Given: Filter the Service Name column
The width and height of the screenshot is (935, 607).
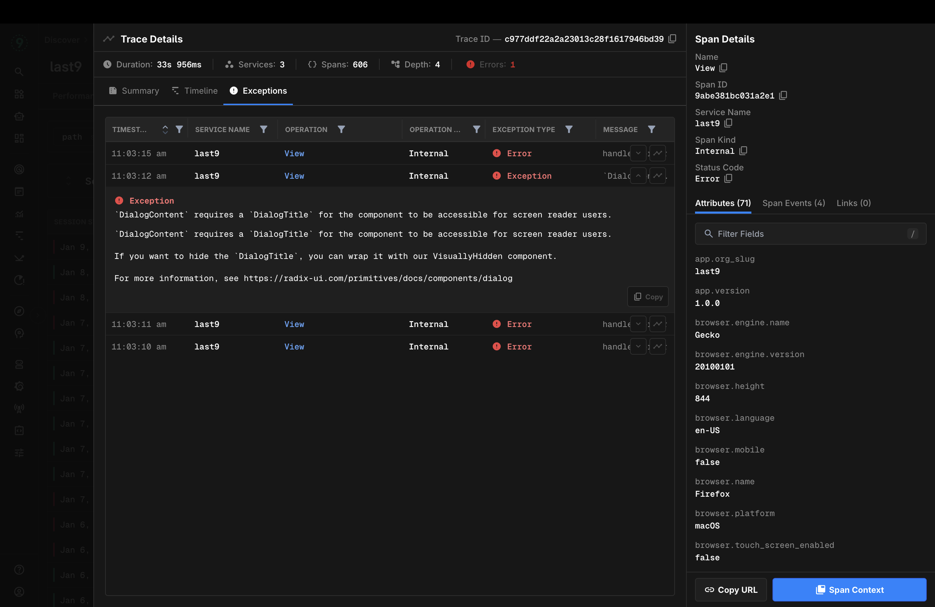Looking at the screenshot, I should [x=263, y=129].
